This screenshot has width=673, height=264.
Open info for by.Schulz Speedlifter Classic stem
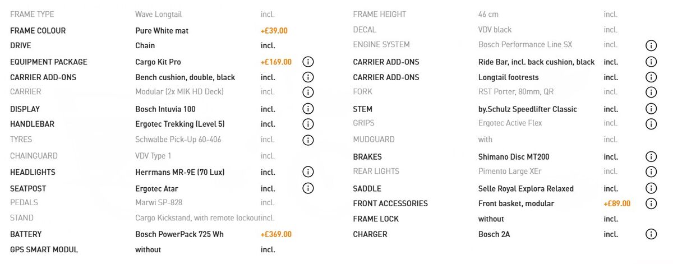pyautogui.click(x=651, y=109)
